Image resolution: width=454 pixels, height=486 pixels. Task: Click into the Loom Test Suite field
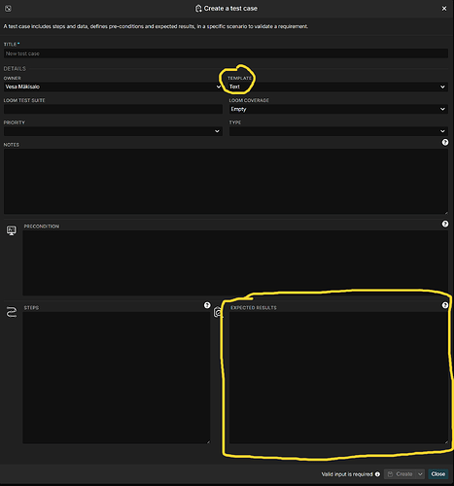113,109
